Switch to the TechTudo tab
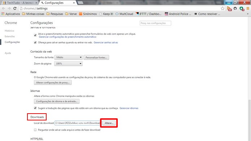 20,3
